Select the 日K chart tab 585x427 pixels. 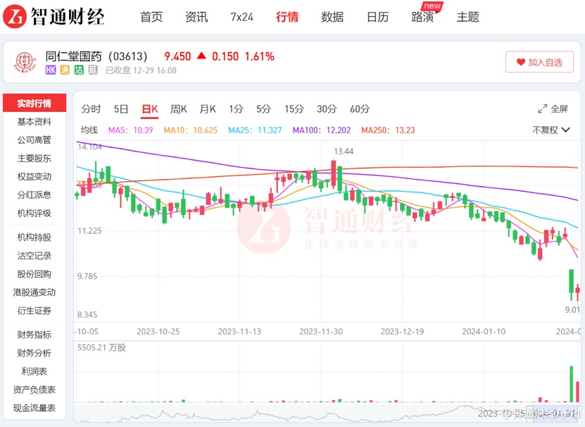(150, 109)
